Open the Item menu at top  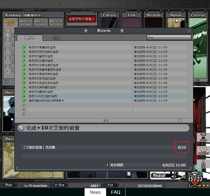(132, 19)
